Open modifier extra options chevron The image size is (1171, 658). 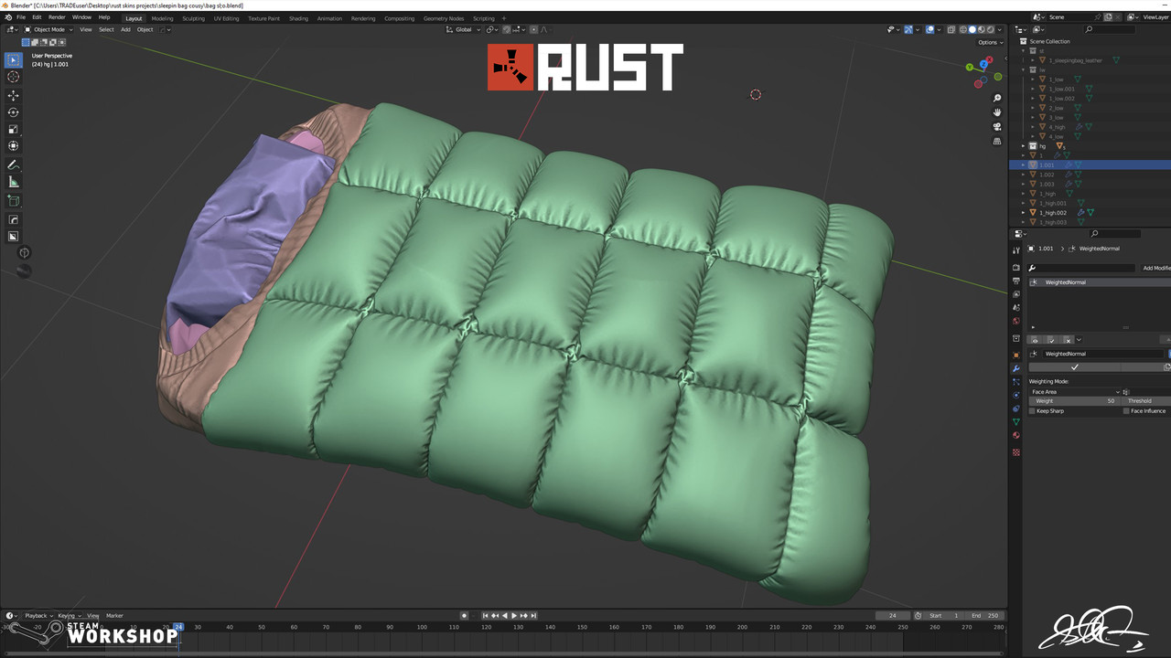click(1079, 340)
